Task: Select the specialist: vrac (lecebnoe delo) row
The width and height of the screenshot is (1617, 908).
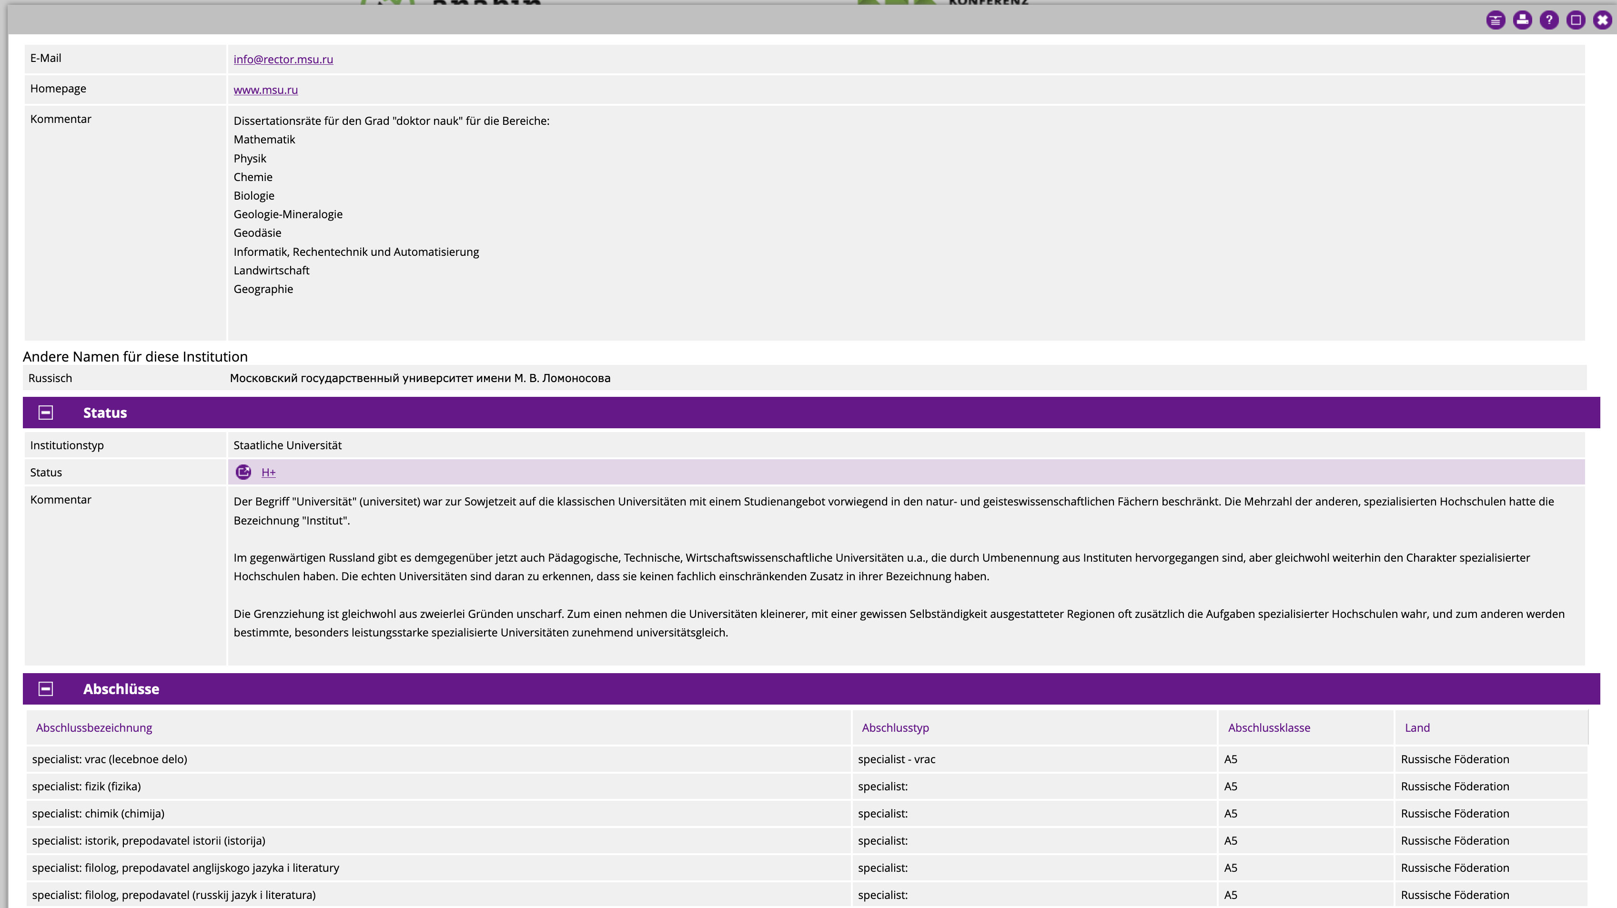Action: 109,759
